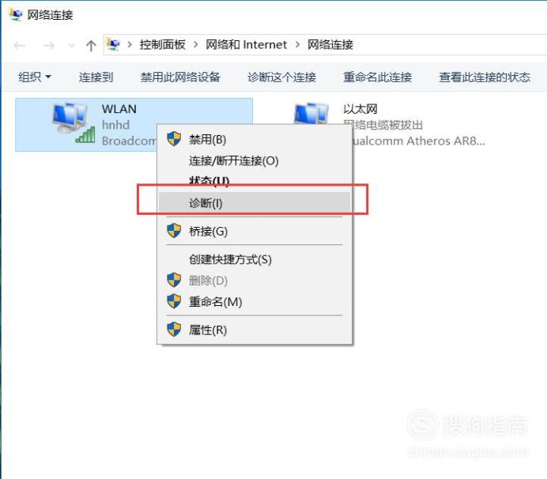547x479 pixels.
Task: Click the WLAN network adapter icon
Action: 74,123
